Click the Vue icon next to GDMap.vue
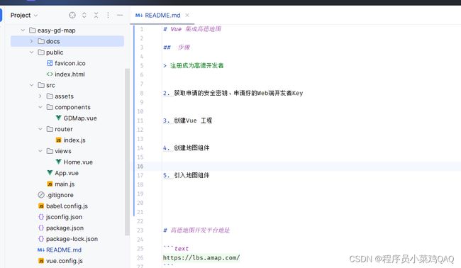The height and width of the screenshot is (268, 461). pos(58,118)
